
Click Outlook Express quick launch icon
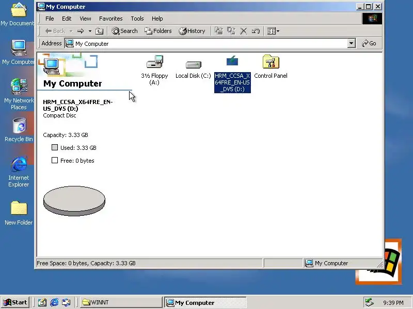[66, 302]
